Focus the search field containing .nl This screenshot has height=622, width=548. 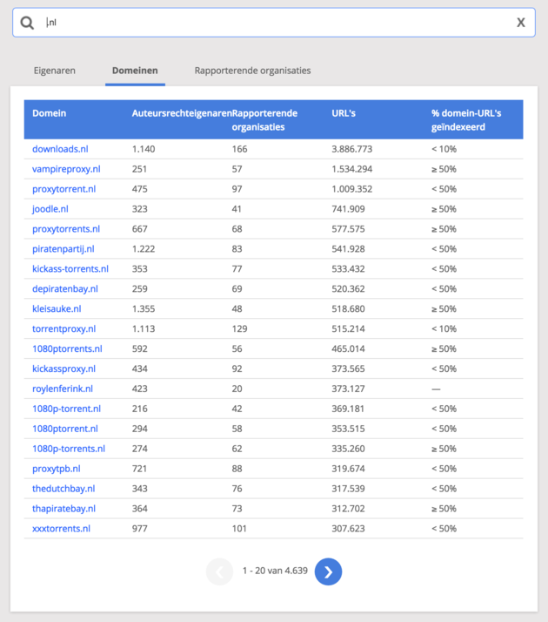pos(274,23)
